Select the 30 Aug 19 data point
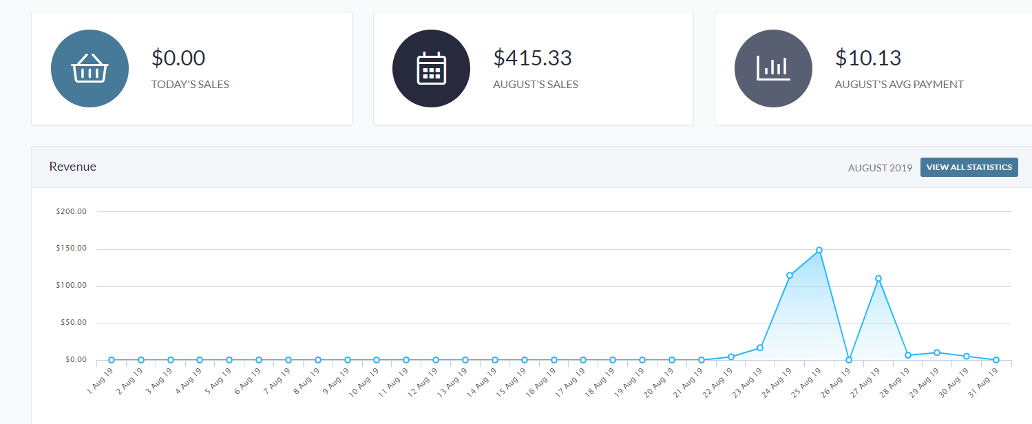Screen dimensions: 1032x424 pos(967,356)
